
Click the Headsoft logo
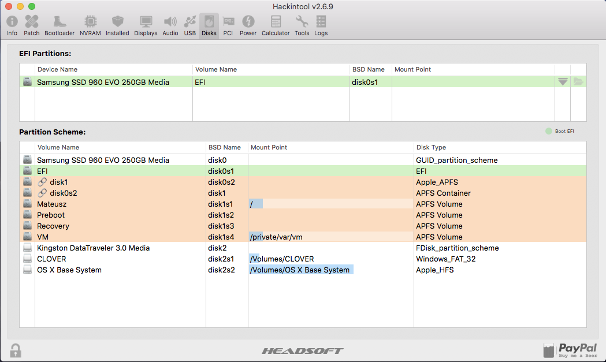click(302, 351)
